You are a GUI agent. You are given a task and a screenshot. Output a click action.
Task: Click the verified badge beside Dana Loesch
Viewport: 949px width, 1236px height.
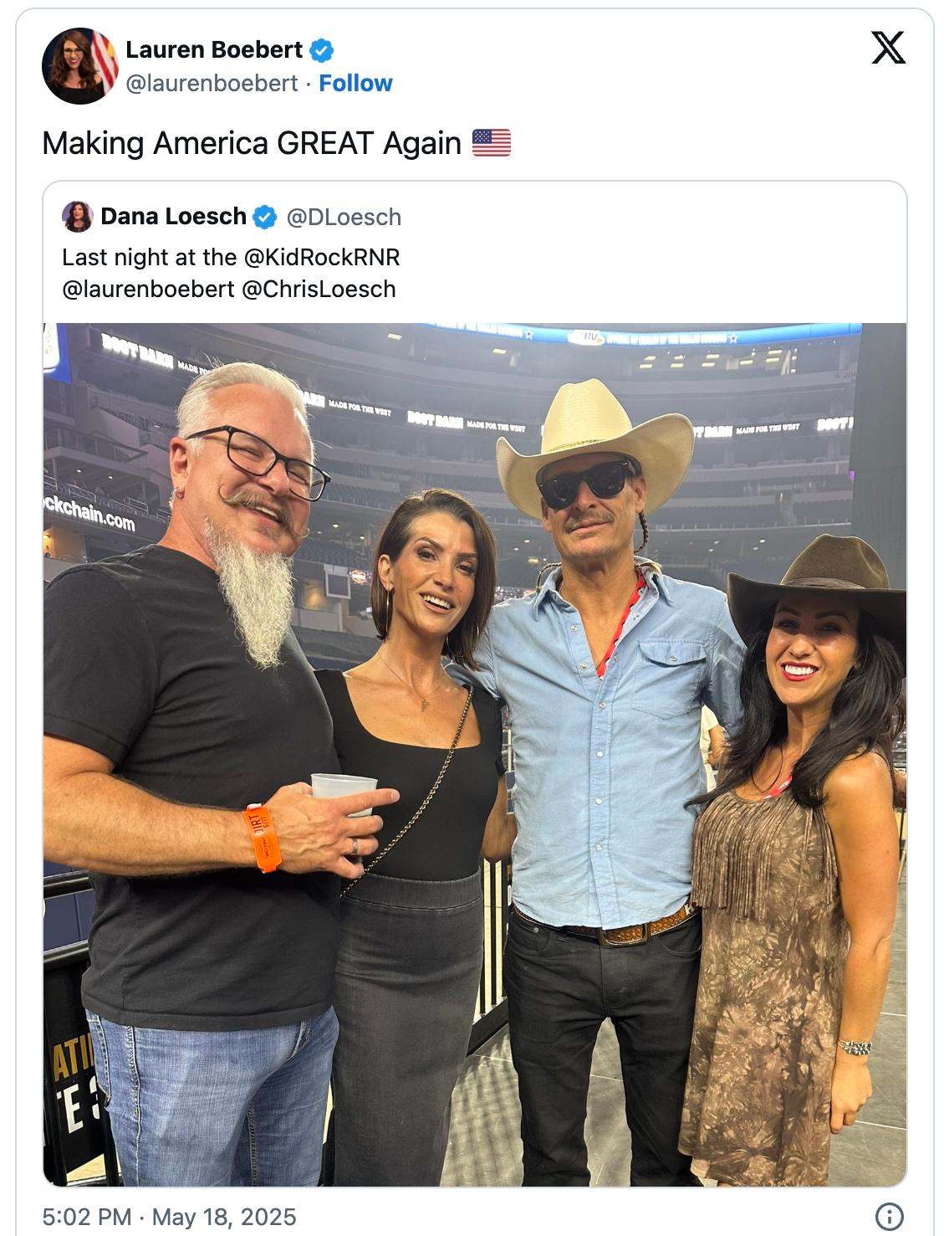[264, 218]
